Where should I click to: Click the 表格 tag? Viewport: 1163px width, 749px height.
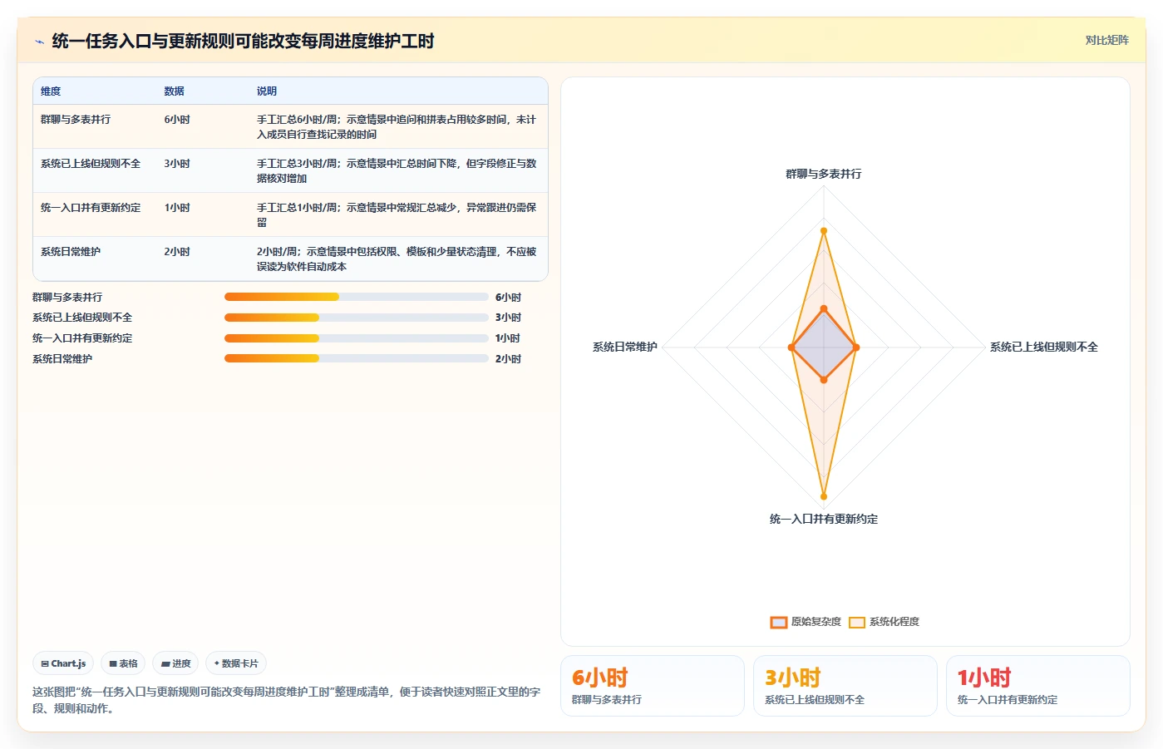pos(123,663)
